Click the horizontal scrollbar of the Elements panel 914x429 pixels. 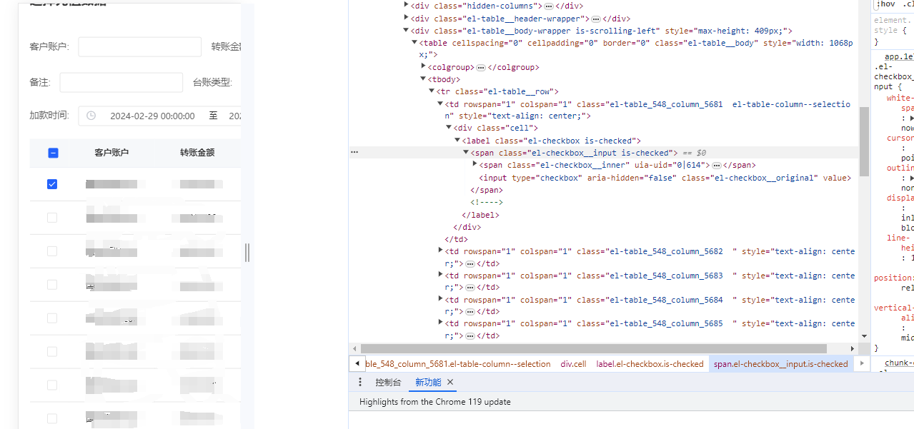pos(593,348)
